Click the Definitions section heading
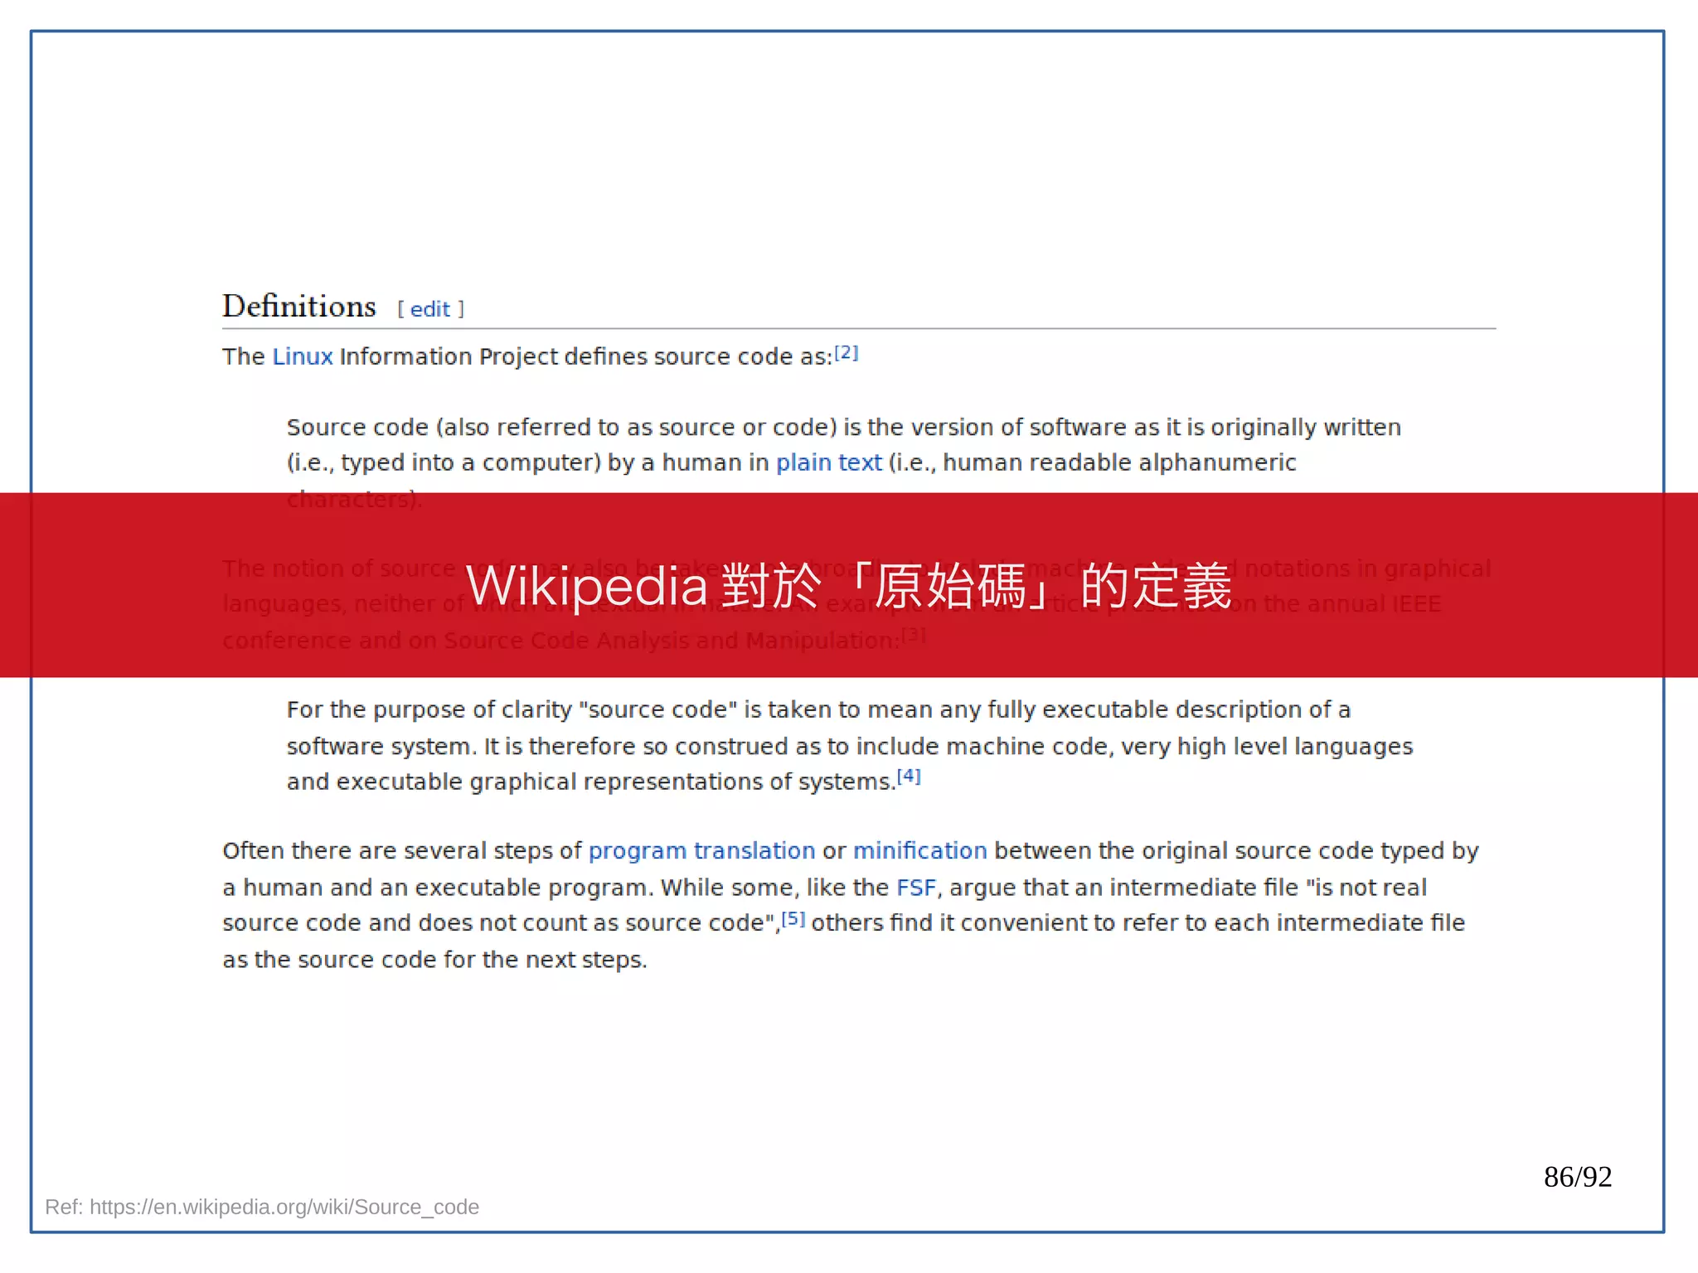 [298, 306]
